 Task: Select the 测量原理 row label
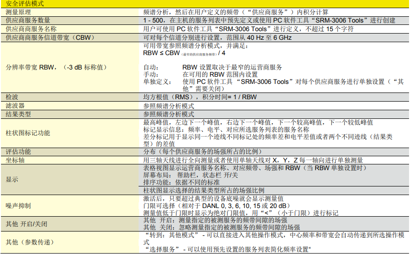tap(19, 12)
